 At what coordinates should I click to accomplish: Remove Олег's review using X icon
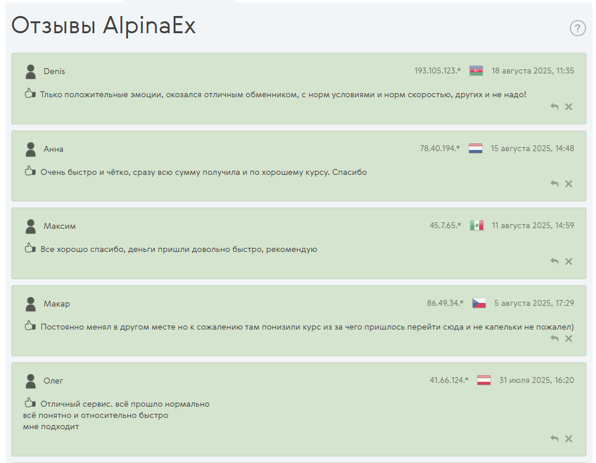(x=569, y=439)
